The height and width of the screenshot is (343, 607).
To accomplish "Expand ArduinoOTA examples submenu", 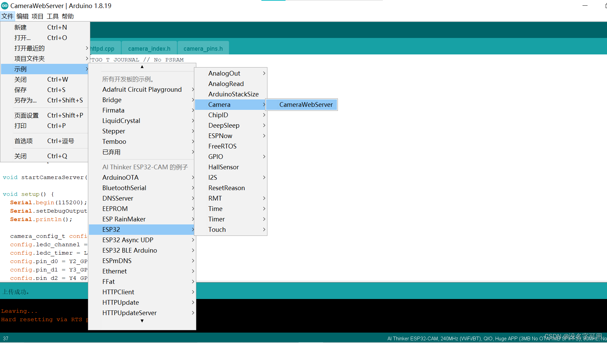I will 142,177.
